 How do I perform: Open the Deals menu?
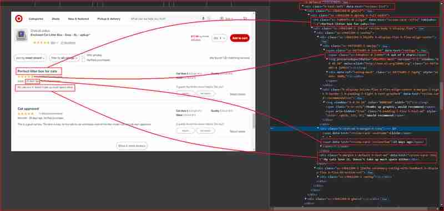coord(56,19)
